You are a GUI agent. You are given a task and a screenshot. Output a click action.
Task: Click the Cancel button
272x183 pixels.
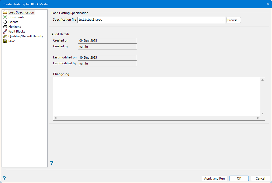pyautogui.click(x=260, y=179)
